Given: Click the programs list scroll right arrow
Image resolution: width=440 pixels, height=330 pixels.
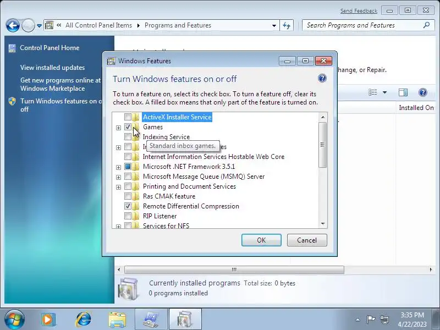Looking at the screenshot, I should [431, 269].
